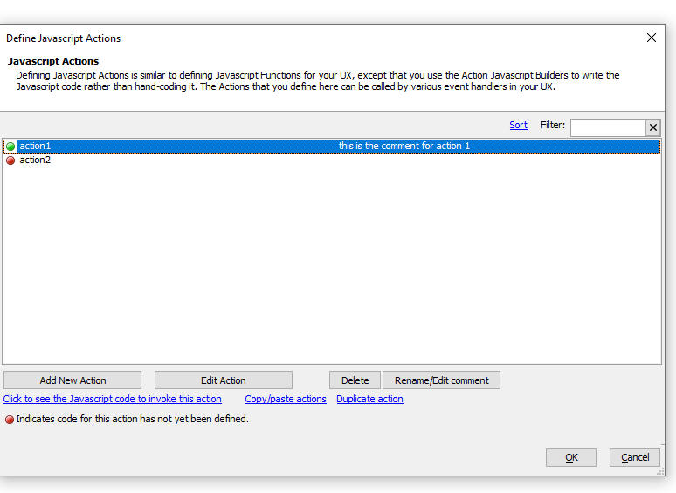Click the red status icon beside action2

[10, 161]
